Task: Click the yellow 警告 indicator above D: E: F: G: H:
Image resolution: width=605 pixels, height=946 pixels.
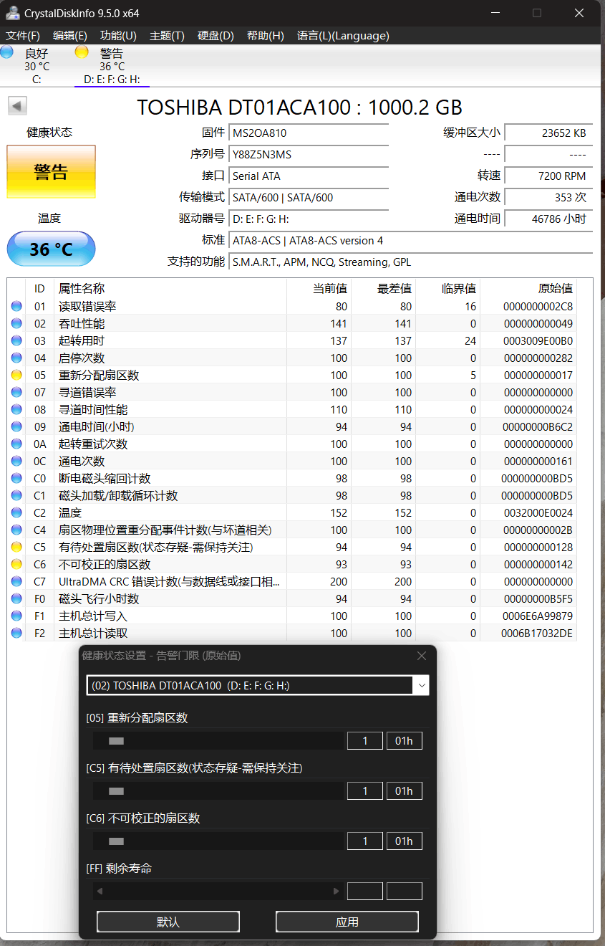Action: pos(81,52)
